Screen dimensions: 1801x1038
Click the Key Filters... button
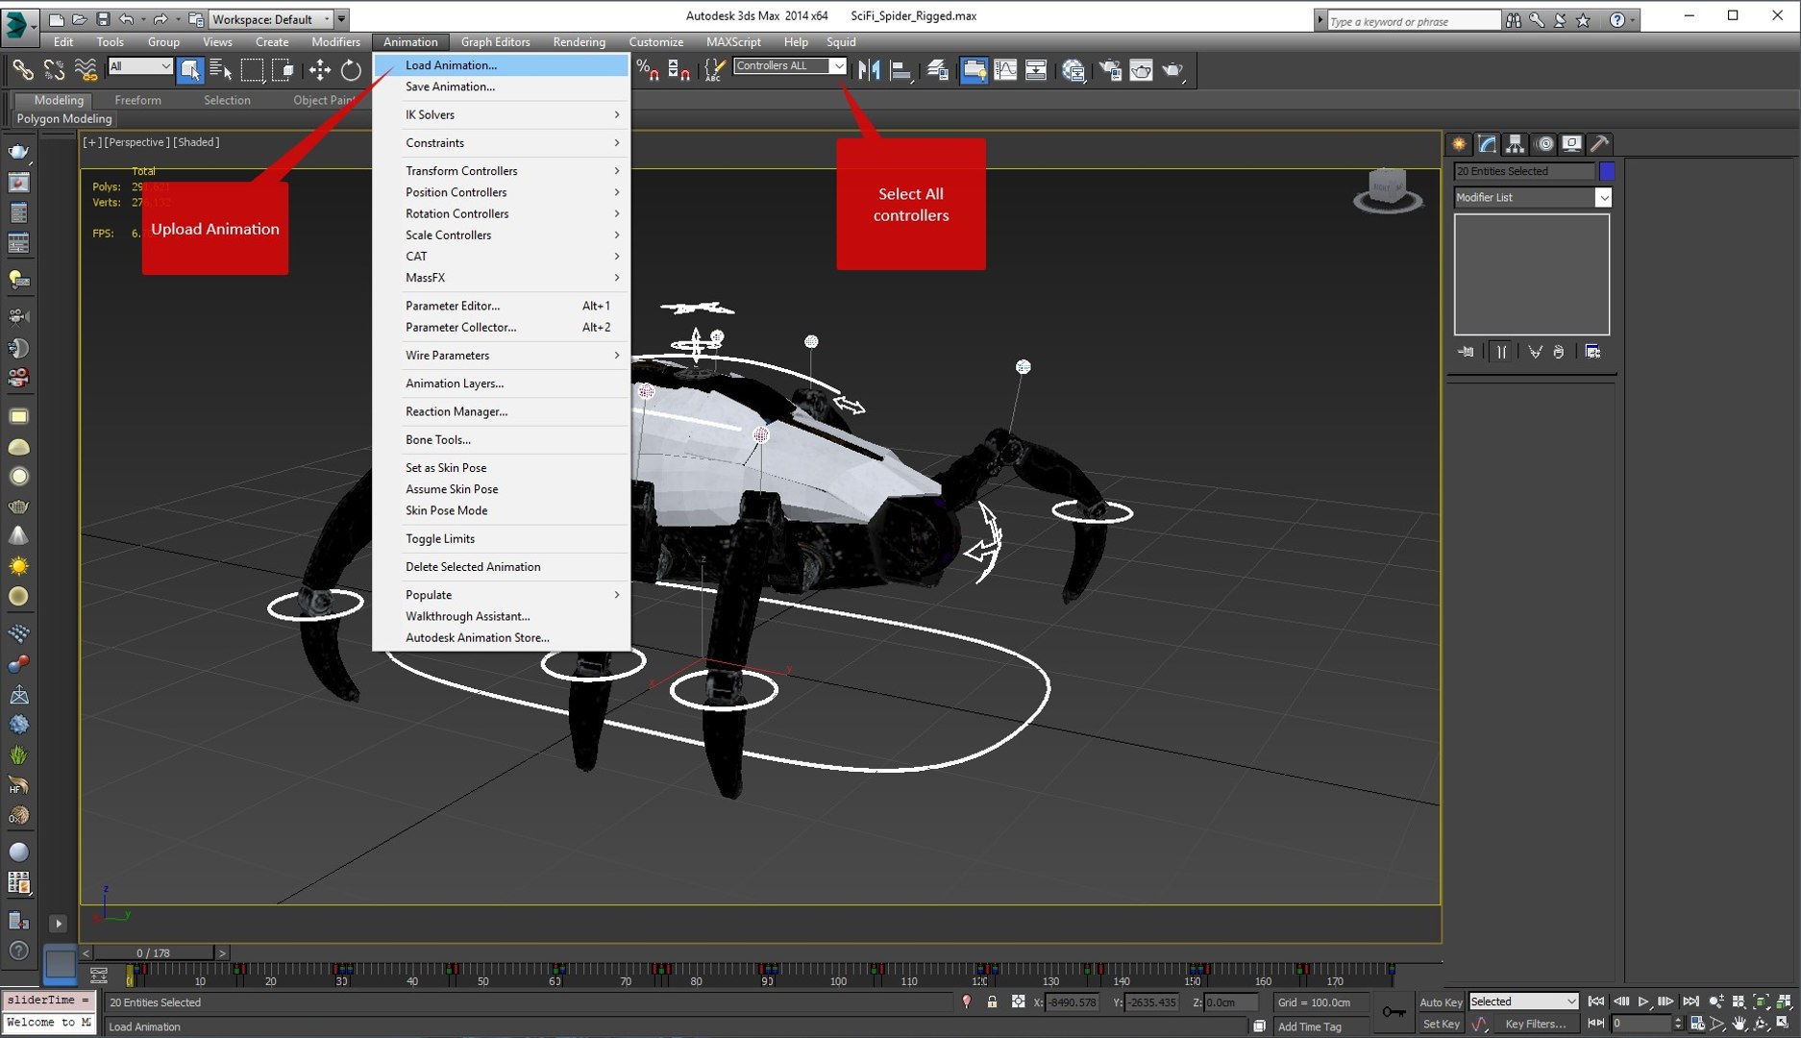coord(1535,1025)
